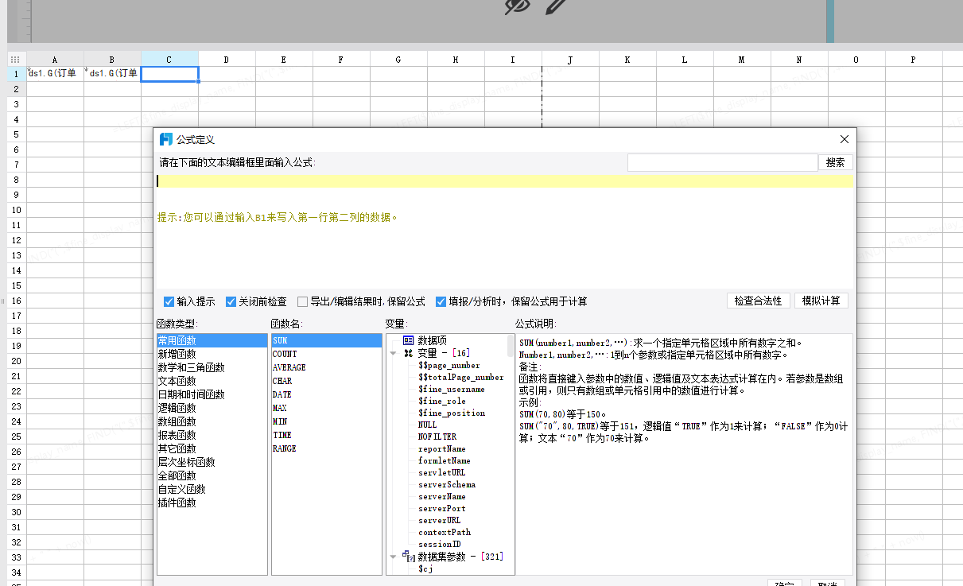This screenshot has width=963, height=586.
Task: Click column header D in spreadsheet
Action: coord(227,59)
